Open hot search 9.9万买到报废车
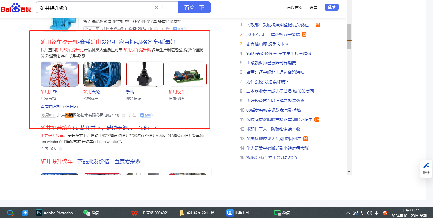 pos(279,53)
